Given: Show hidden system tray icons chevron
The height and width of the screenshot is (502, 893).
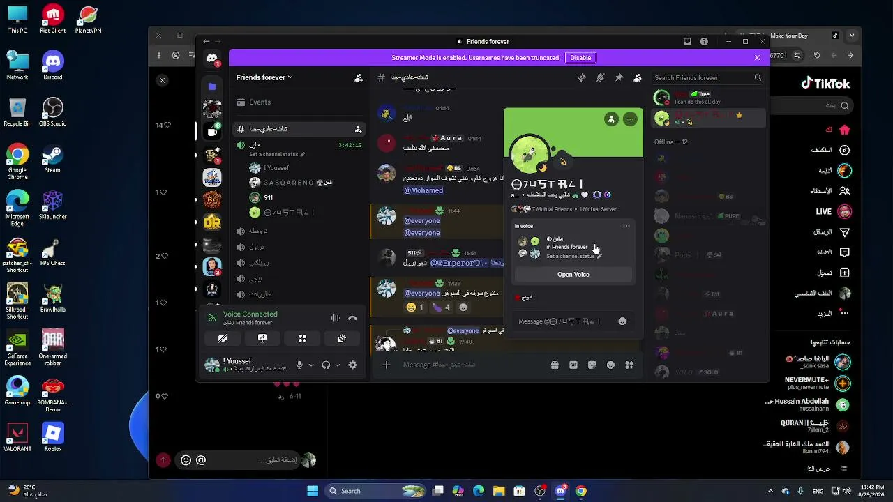Looking at the screenshot, I should coord(770,491).
